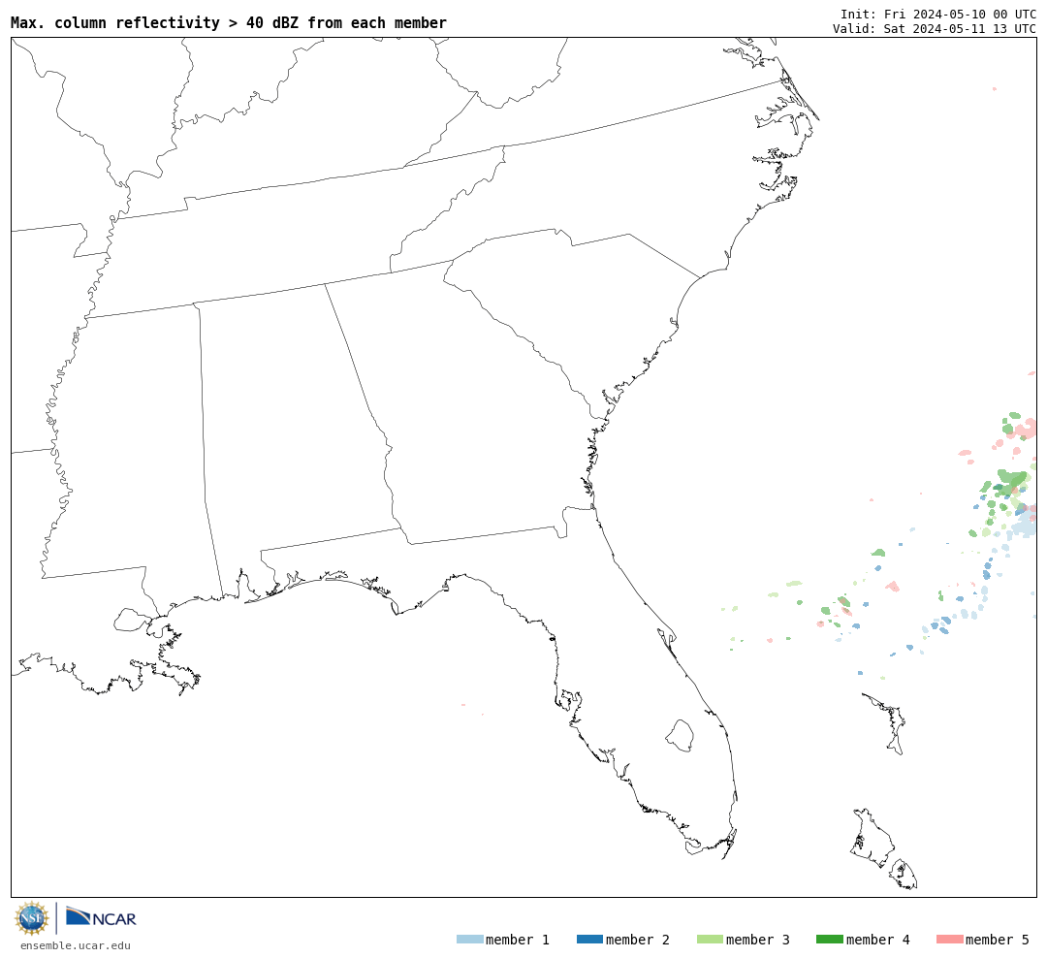Viewport: 1047px width, 958px height.
Task: Open the ensemble.ucar.edu link text
Action: coord(76,945)
